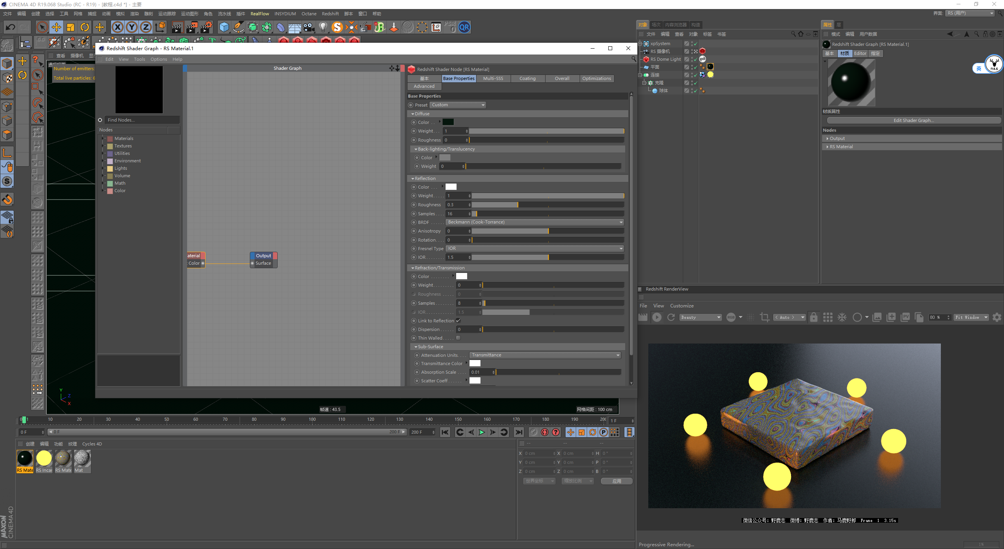Open RenderView settings gear
1004x549 pixels.
(x=997, y=317)
